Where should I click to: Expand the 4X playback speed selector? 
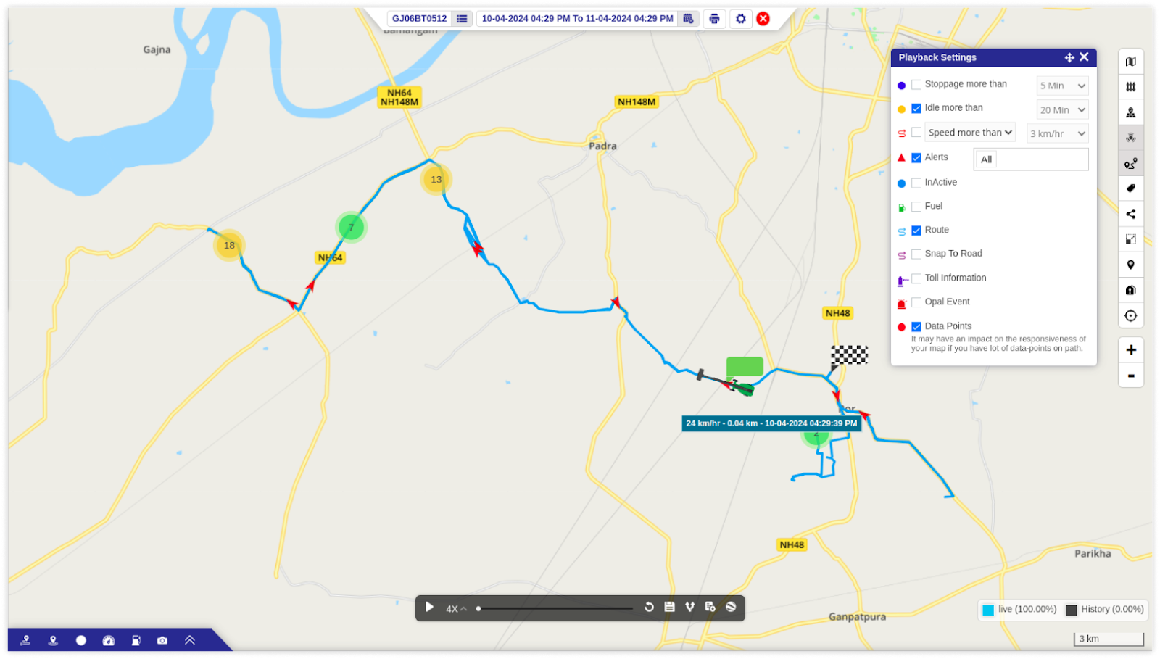tap(456, 608)
